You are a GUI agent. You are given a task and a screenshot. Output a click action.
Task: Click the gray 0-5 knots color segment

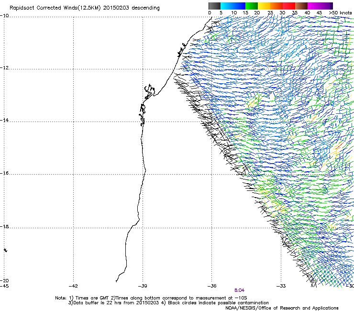(214, 6)
